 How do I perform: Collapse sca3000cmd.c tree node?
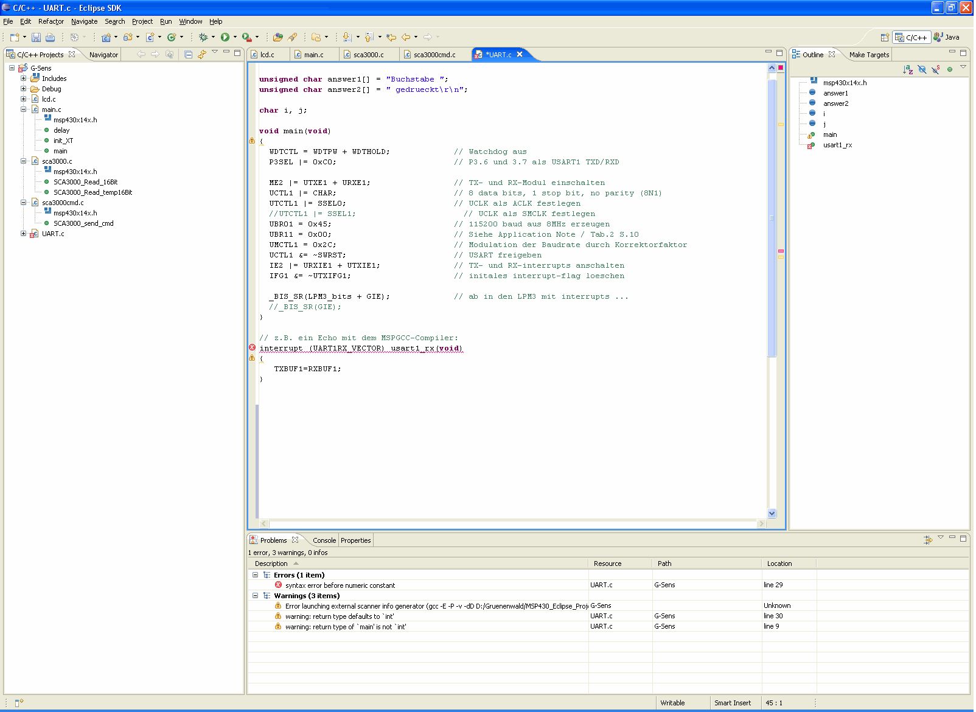click(23, 203)
